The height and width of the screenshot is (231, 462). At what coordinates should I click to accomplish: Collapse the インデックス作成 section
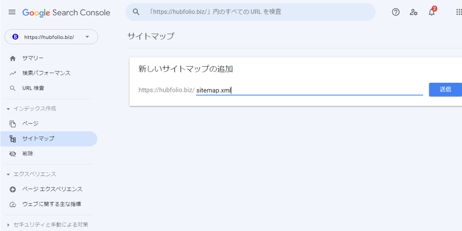[x=8, y=109]
